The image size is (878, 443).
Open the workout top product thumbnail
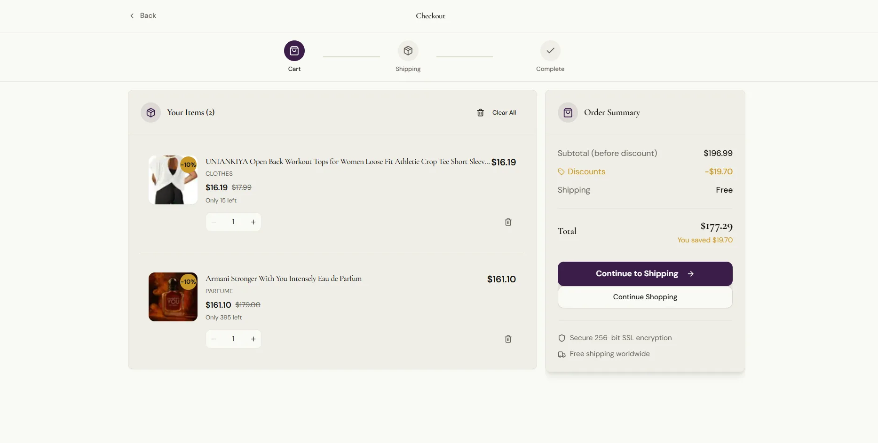click(173, 179)
